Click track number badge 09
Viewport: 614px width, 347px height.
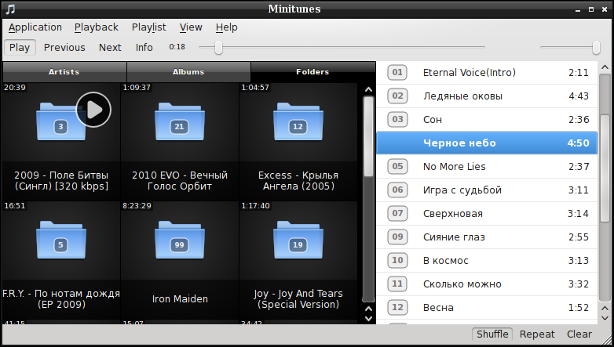pyautogui.click(x=397, y=237)
